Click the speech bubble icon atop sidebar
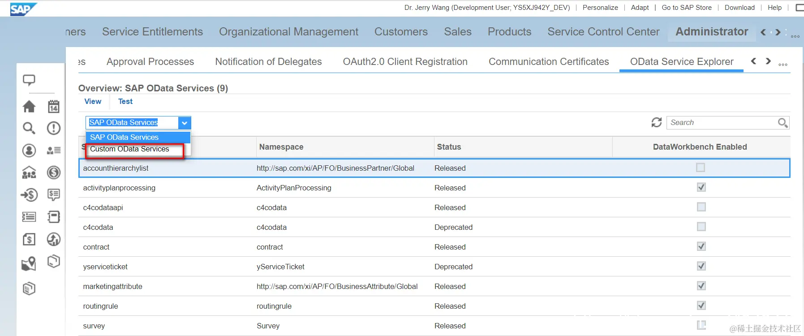Viewport: 804px width, 336px height. pos(29,80)
